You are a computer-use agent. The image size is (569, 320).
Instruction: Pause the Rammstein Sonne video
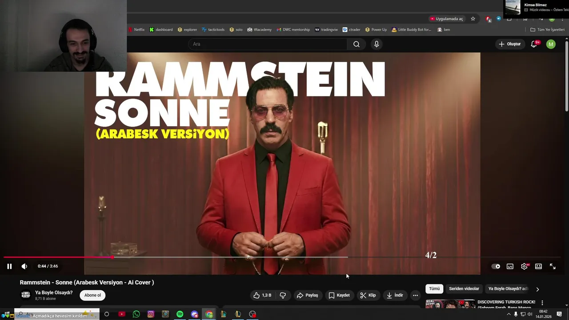9,266
